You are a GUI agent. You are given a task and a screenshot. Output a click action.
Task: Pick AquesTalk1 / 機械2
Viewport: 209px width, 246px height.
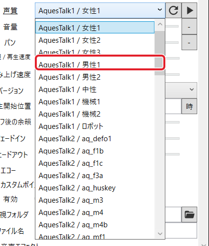[95, 114]
